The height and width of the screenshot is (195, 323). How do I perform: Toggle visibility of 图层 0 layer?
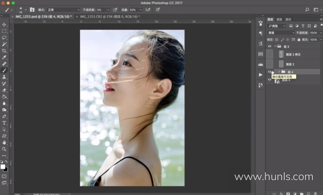[x=270, y=80]
